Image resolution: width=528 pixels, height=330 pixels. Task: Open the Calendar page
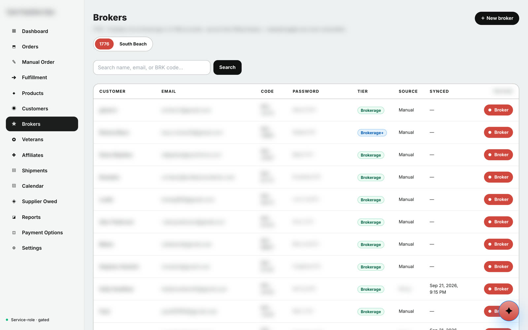pyautogui.click(x=42, y=186)
